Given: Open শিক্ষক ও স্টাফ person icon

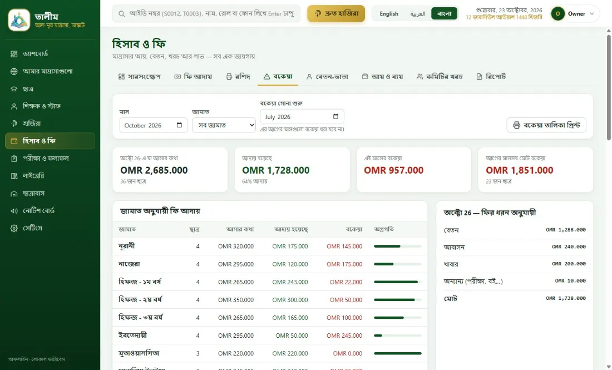Looking at the screenshot, I should pyautogui.click(x=14, y=106).
